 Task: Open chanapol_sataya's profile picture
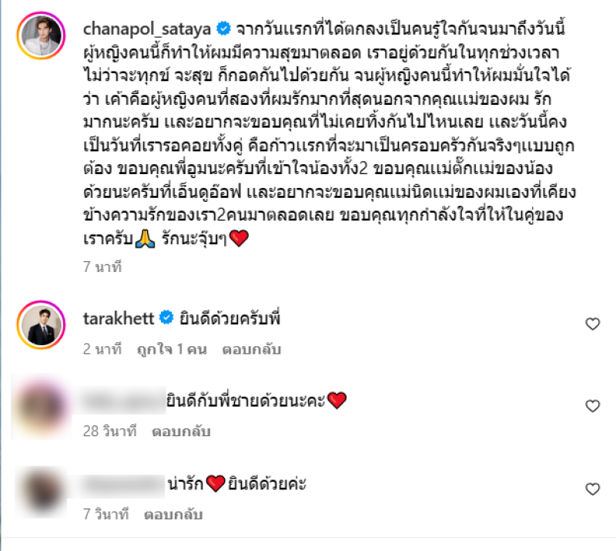click(41, 35)
